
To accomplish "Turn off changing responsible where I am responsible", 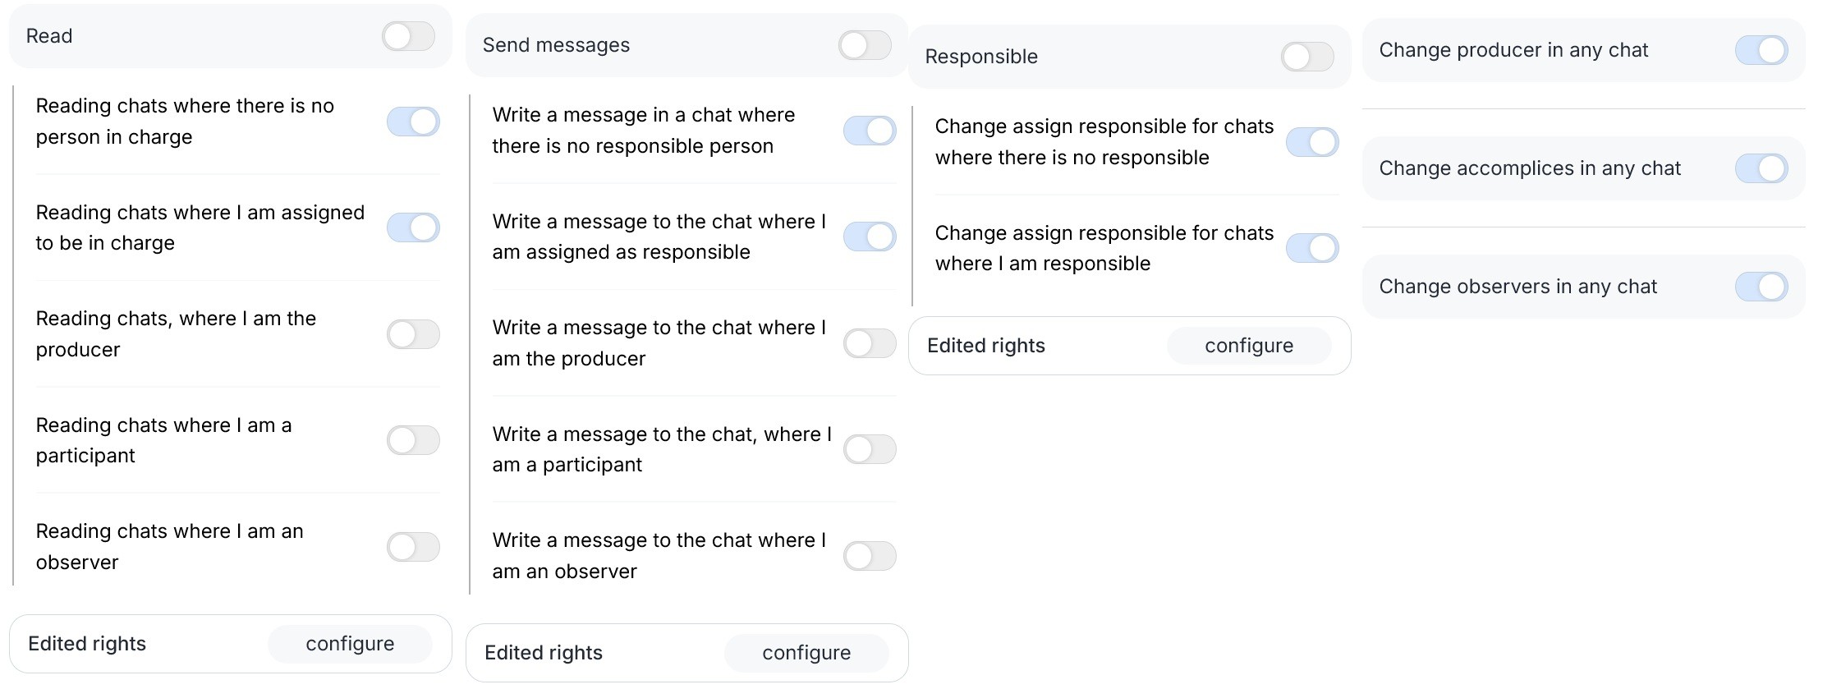I will point(1312,248).
